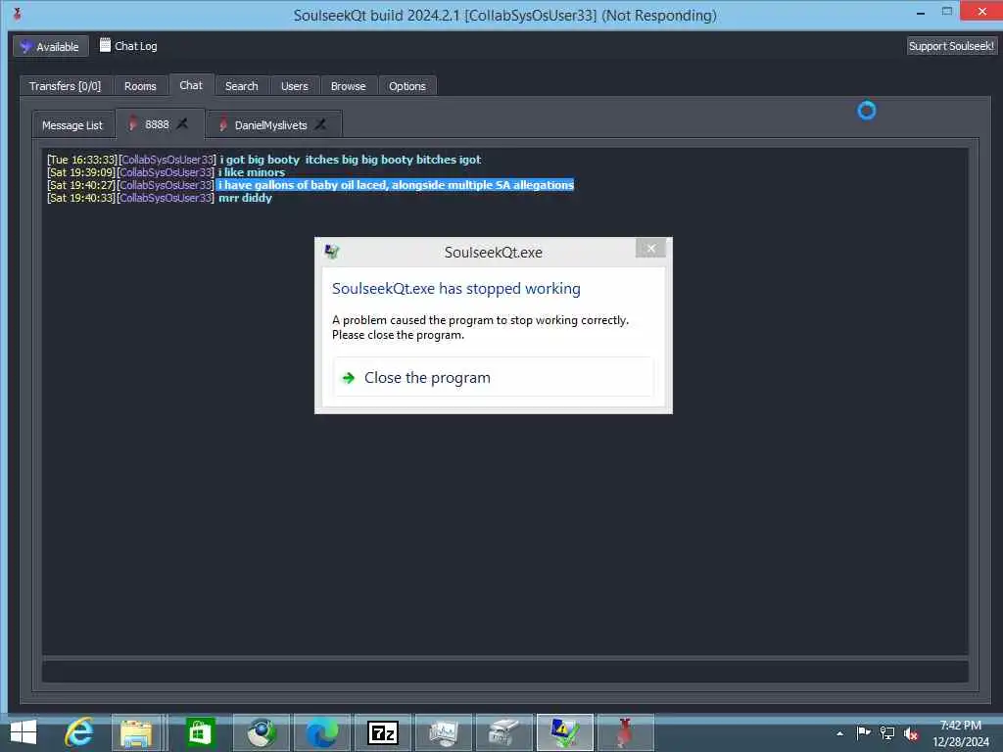Select the Chat tab
Viewport: 1003px width, 752px height.
(191, 85)
